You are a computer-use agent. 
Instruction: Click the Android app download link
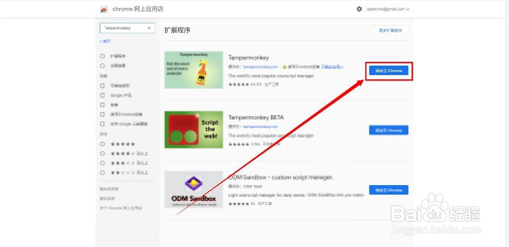coord(332,67)
